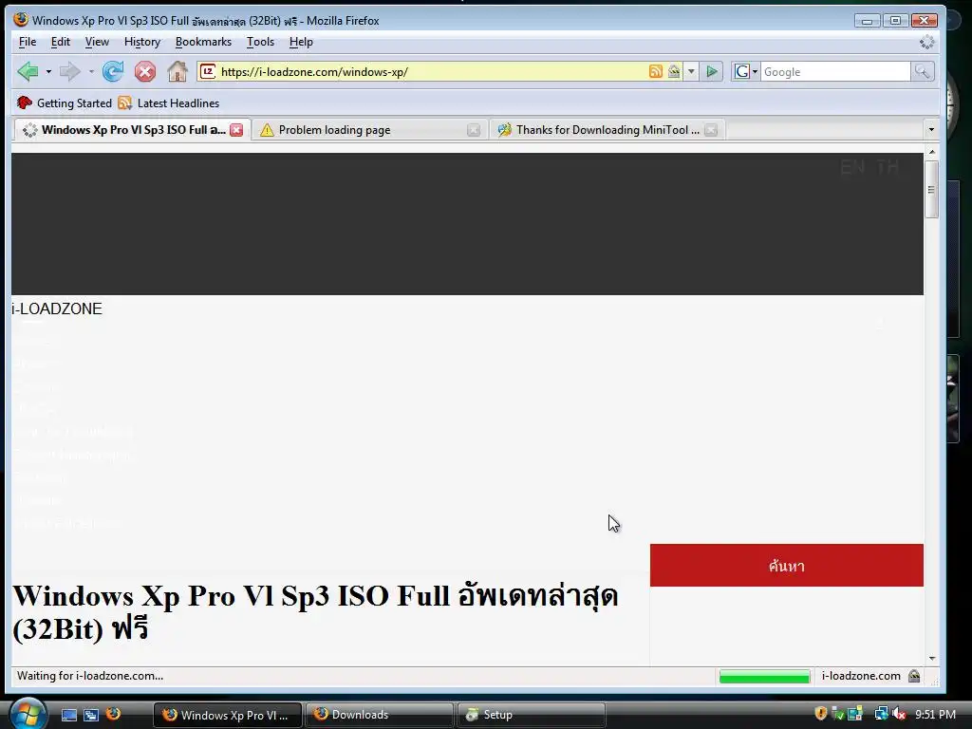Go back with the green Back arrow
Screen dimensions: 972x729
pyautogui.click(x=28, y=71)
